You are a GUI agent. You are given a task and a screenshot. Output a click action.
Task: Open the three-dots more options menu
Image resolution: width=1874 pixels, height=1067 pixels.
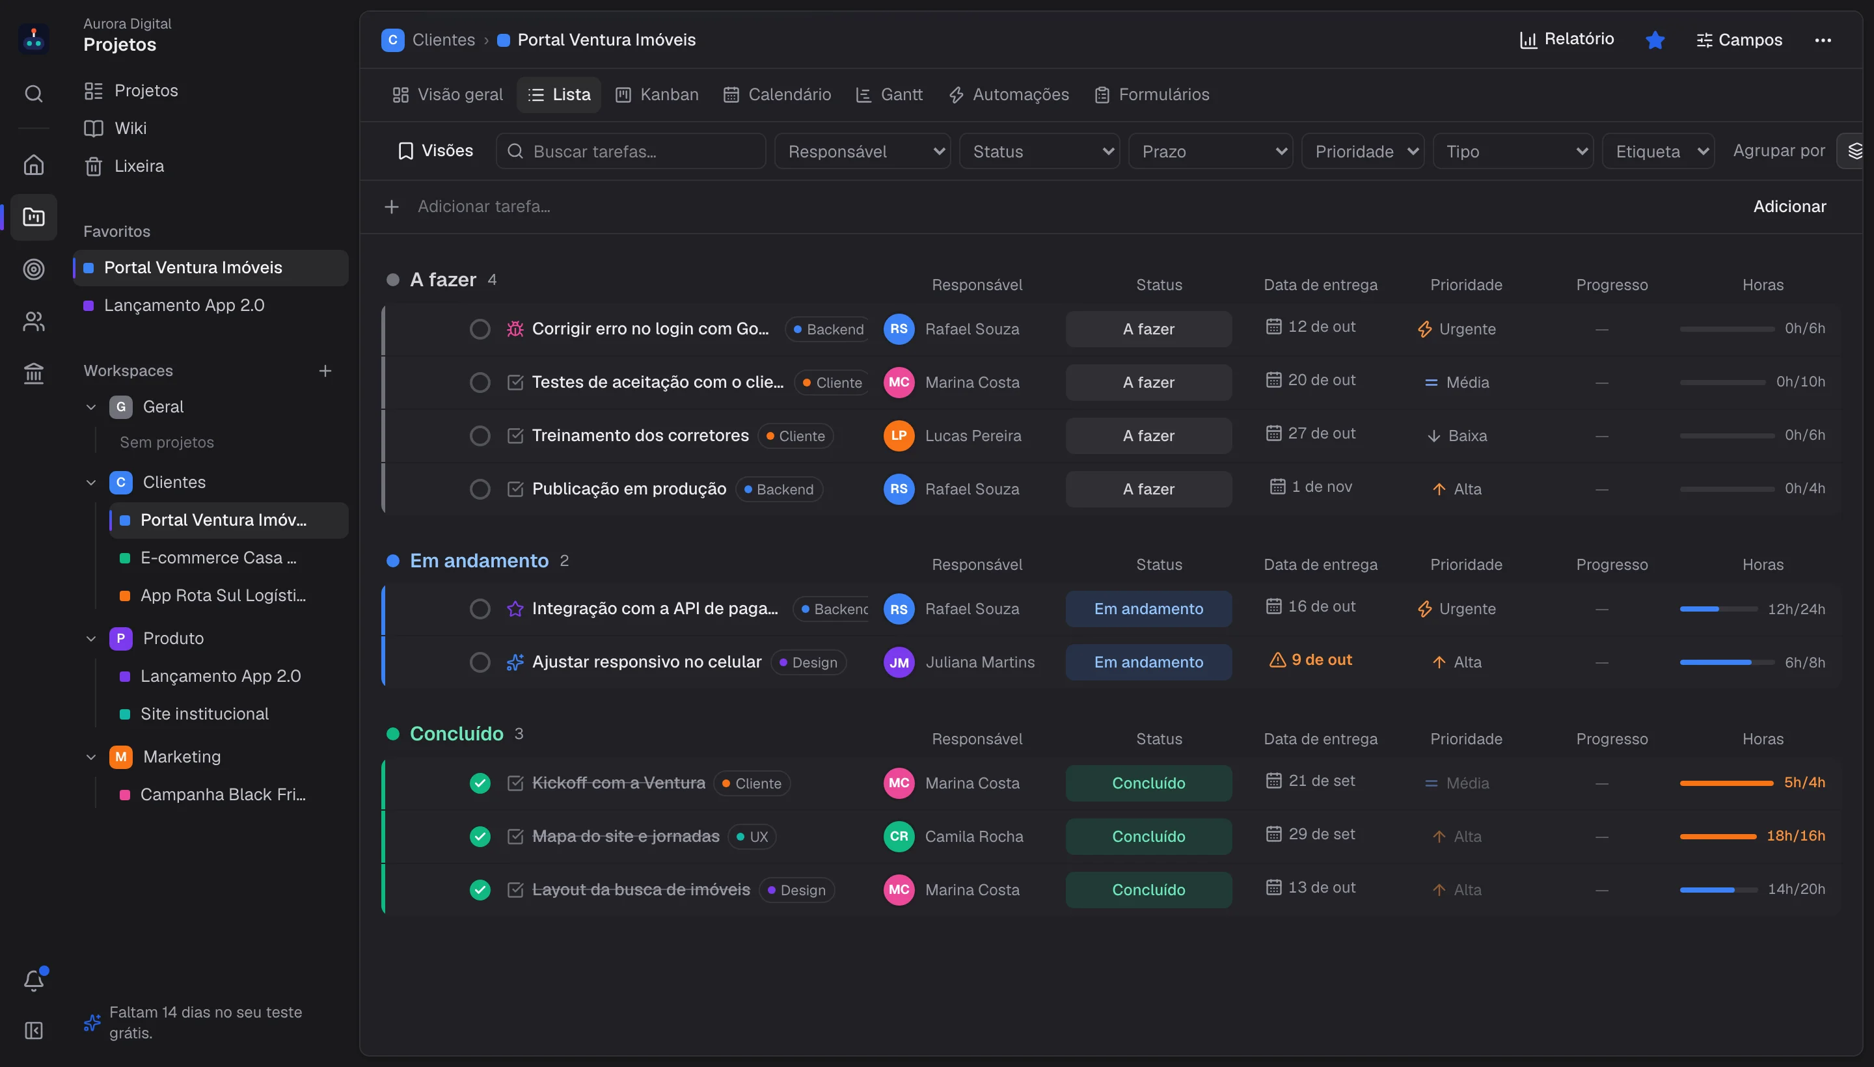[x=1823, y=40]
